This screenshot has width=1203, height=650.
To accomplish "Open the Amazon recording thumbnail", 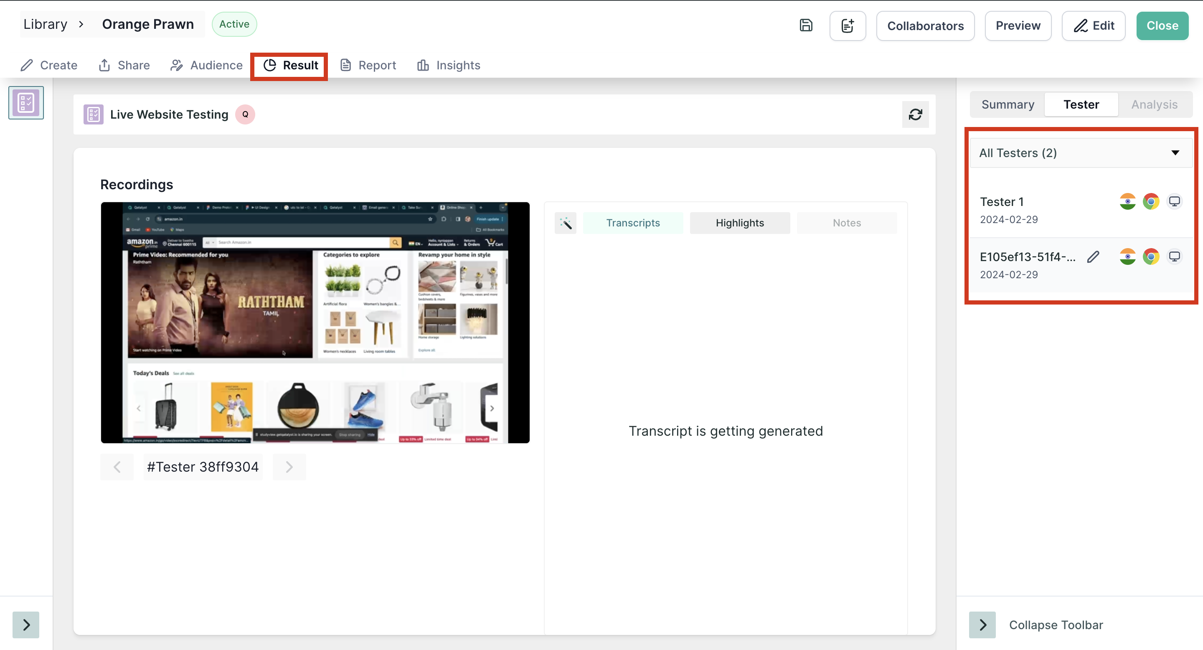I will (x=315, y=322).
